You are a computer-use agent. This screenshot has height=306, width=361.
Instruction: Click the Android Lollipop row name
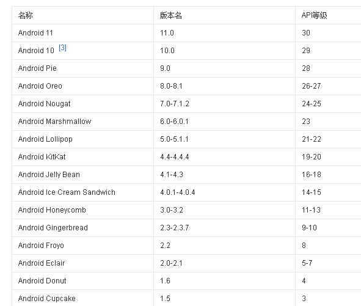click(x=82, y=139)
